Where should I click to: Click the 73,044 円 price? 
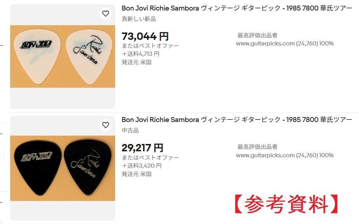145,36
